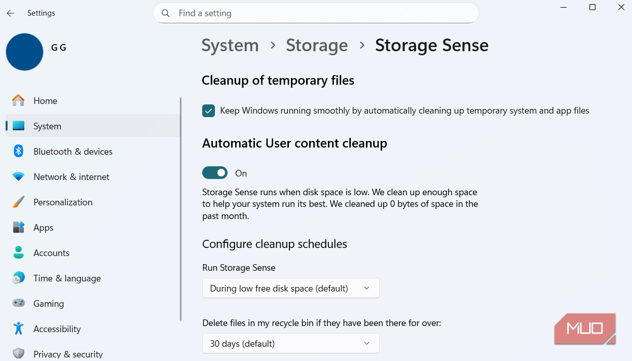Navigate to System breadcrumb
The width and height of the screenshot is (632, 361).
[x=230, y=46]
